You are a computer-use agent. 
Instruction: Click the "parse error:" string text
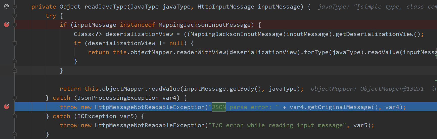pos(250,107)
